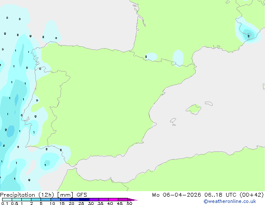The width and height of the screenshot is (265, 205).
Task: Click the 2 mm value over southeastern France
Action: pos(248,36)
